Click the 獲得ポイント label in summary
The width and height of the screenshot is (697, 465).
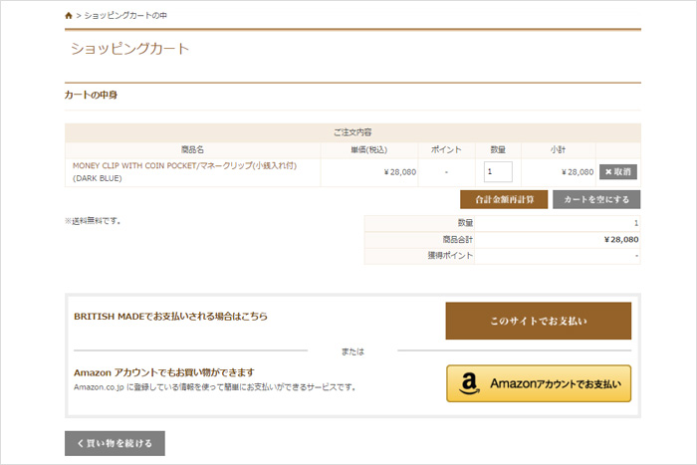tap(450, 256)
